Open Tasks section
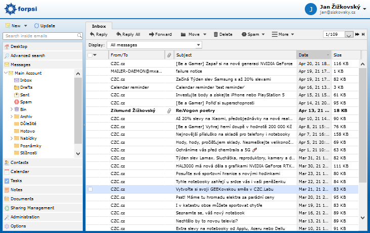370x233 pixels. [42, 181]
